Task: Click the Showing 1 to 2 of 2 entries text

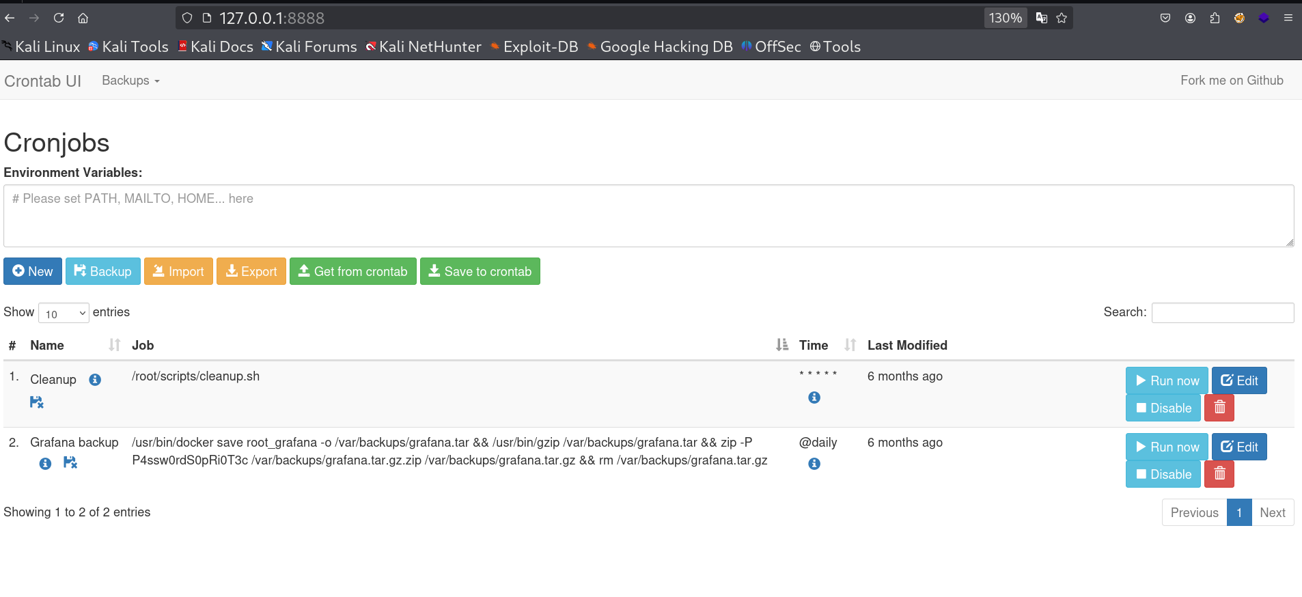Action: pos(77,512)
